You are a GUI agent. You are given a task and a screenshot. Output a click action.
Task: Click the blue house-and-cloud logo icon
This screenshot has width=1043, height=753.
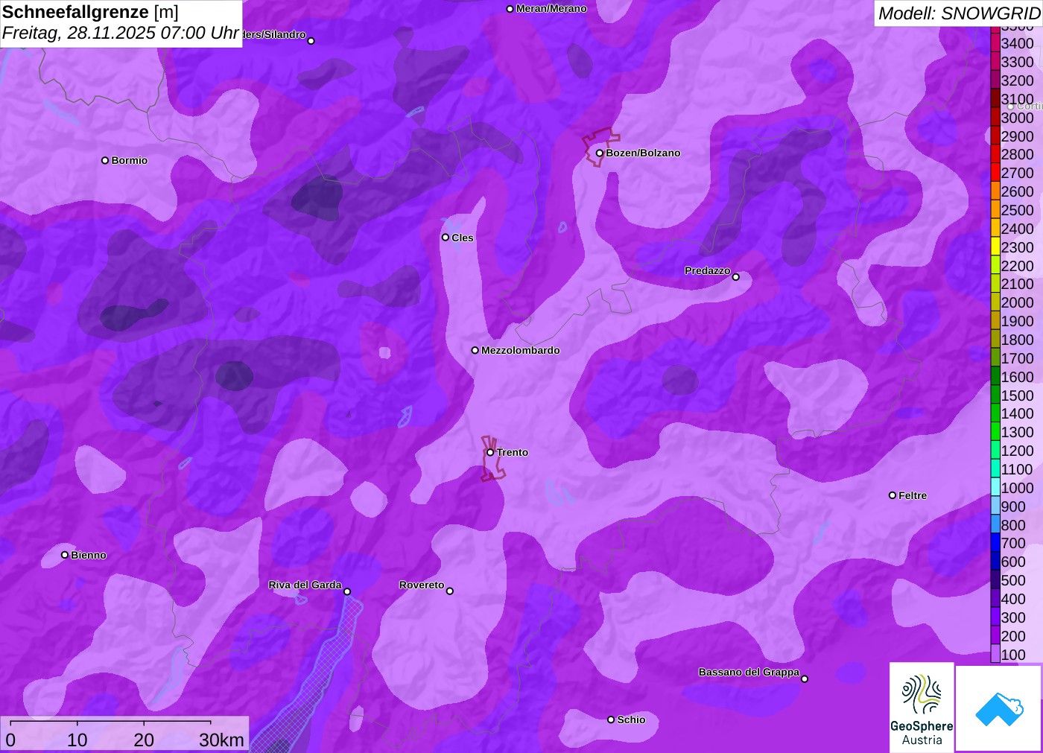point(998,708)
